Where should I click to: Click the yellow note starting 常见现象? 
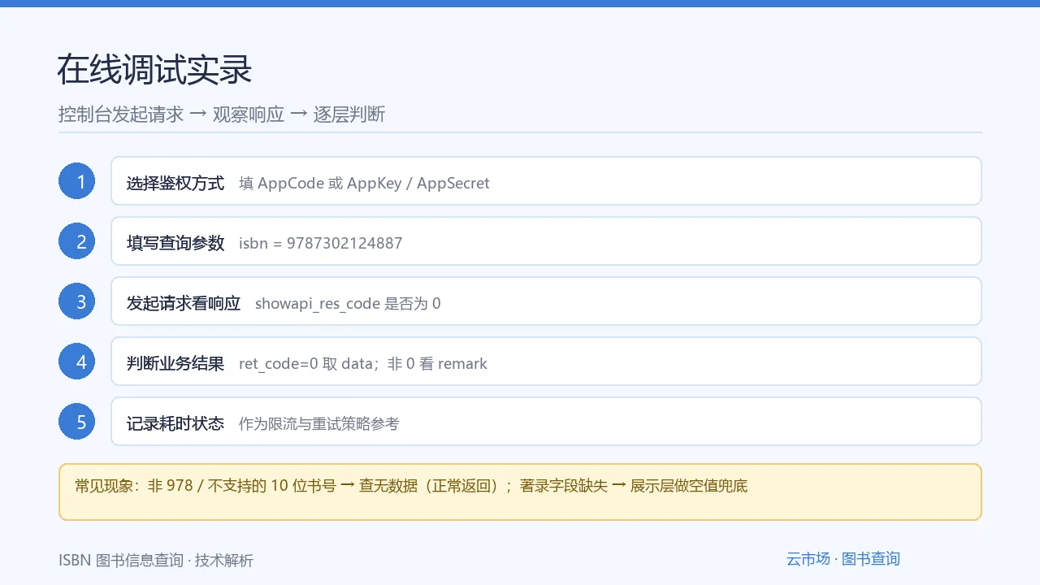tap(520, 492)
